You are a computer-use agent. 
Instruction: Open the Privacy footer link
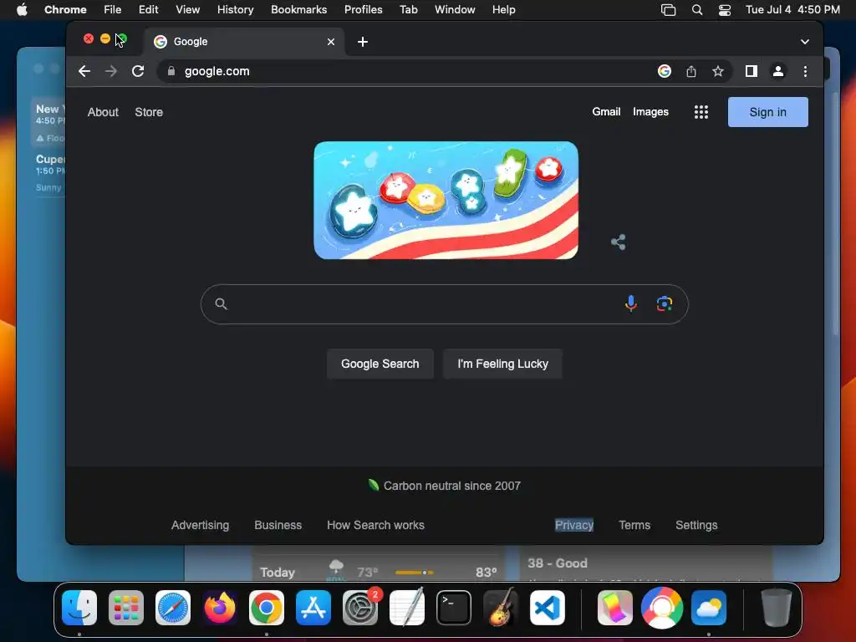click(x=574, y=525)
